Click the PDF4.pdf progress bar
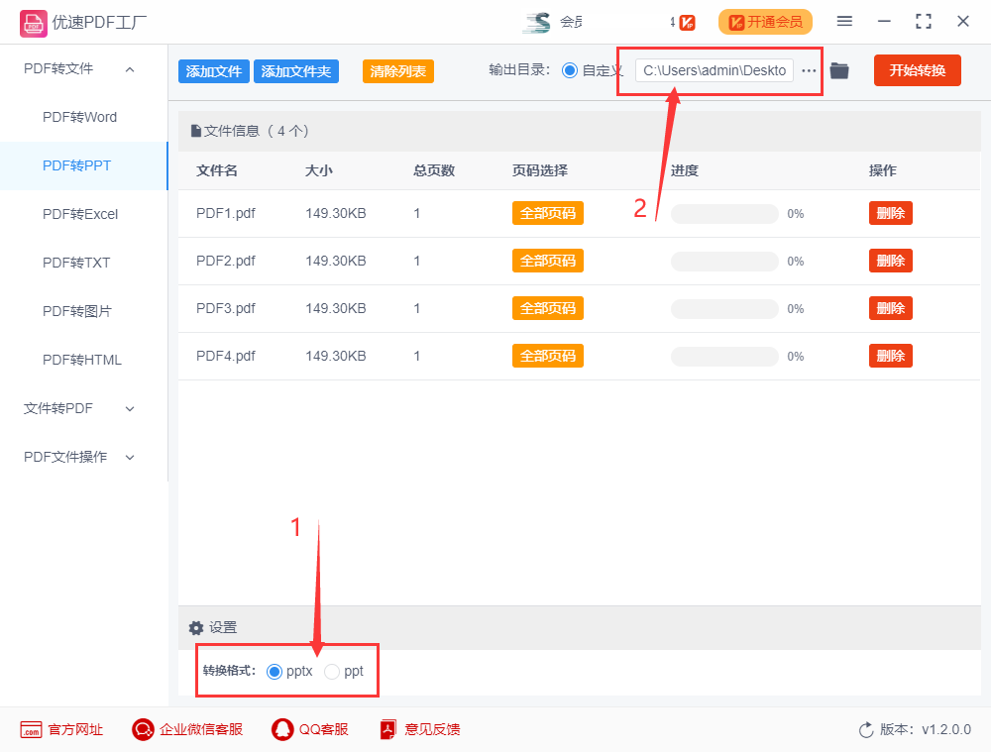This screenshot has height=753, width=991. (724, 357)
